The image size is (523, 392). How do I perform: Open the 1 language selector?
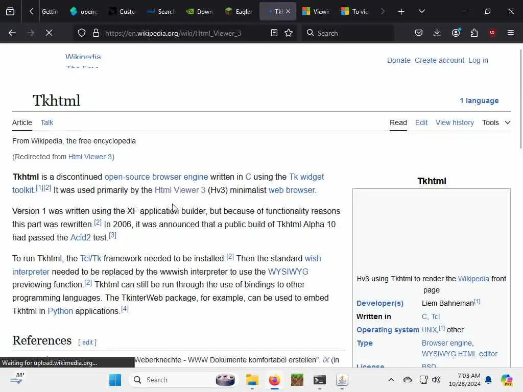click(479, 101)
